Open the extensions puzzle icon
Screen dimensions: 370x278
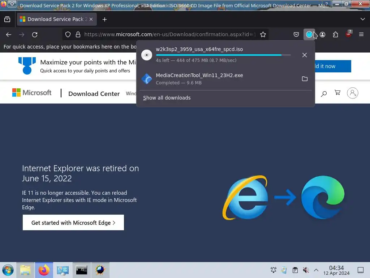335,34
